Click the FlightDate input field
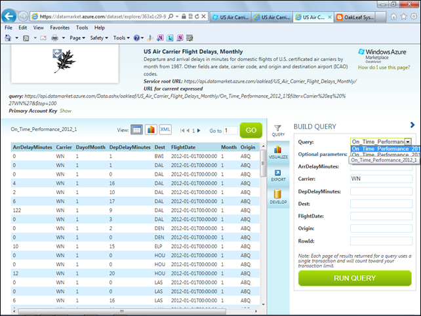The height and width of the screenshot is (316, 421). click(381, 216)
